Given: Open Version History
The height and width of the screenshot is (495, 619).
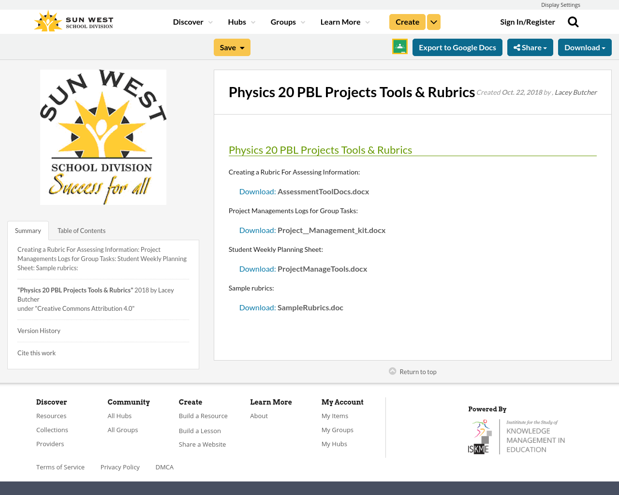Looking at the screenshot, I should point(39,331).
